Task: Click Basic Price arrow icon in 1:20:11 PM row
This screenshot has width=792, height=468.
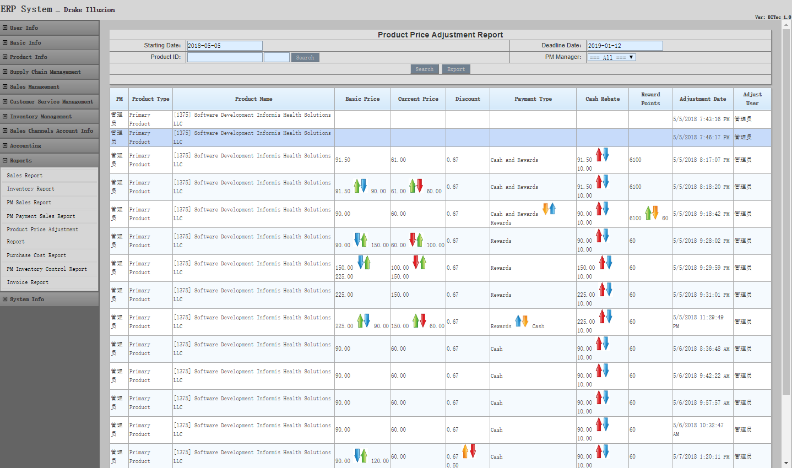Action: [360, 455]
